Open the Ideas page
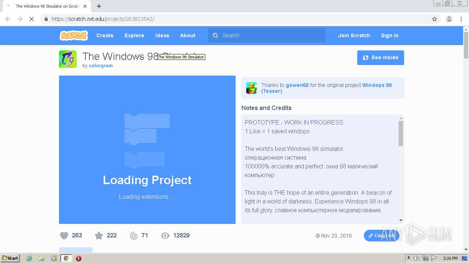 [x=162, y=35]
